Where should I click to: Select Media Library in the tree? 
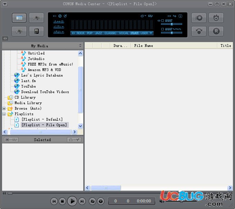(x=28, y=103)
